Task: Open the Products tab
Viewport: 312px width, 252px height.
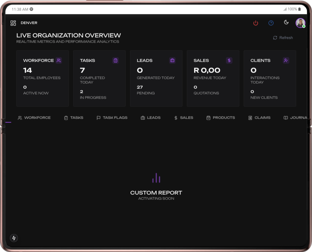Action: 220,118
